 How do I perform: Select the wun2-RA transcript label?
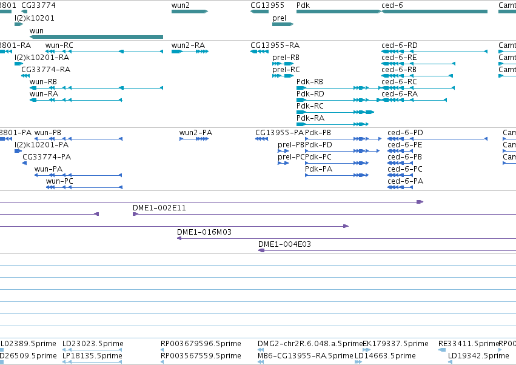click(x=188, y=45)
